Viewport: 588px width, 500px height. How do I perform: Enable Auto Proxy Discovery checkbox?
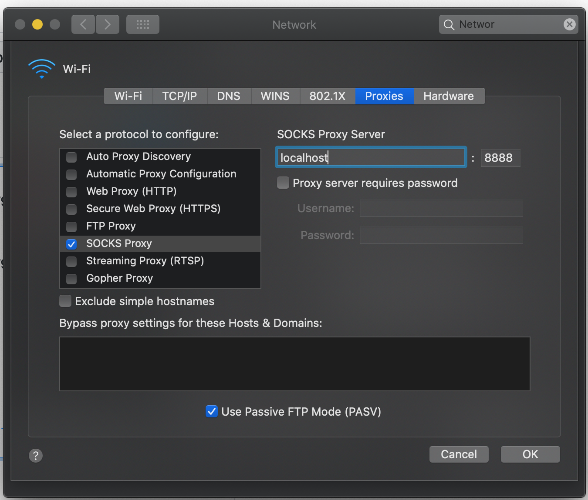pyautogui.click(x=71, y=157)
